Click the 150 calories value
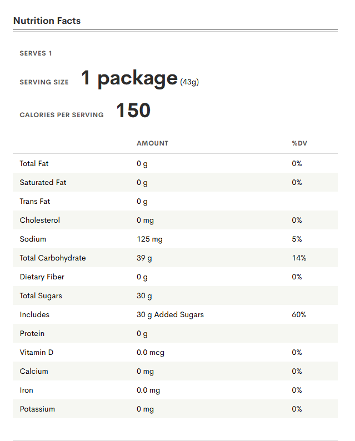The width and height of the screenshot is (355, 441). tap(133, 111)
